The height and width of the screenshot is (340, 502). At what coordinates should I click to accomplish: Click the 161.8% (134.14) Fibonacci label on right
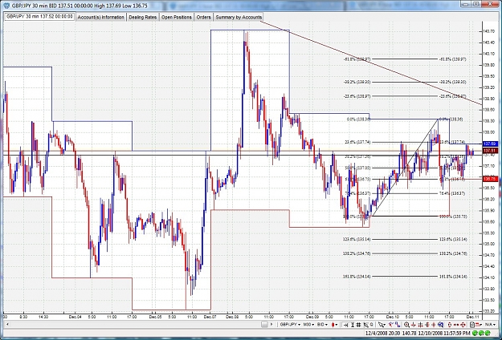453,277
